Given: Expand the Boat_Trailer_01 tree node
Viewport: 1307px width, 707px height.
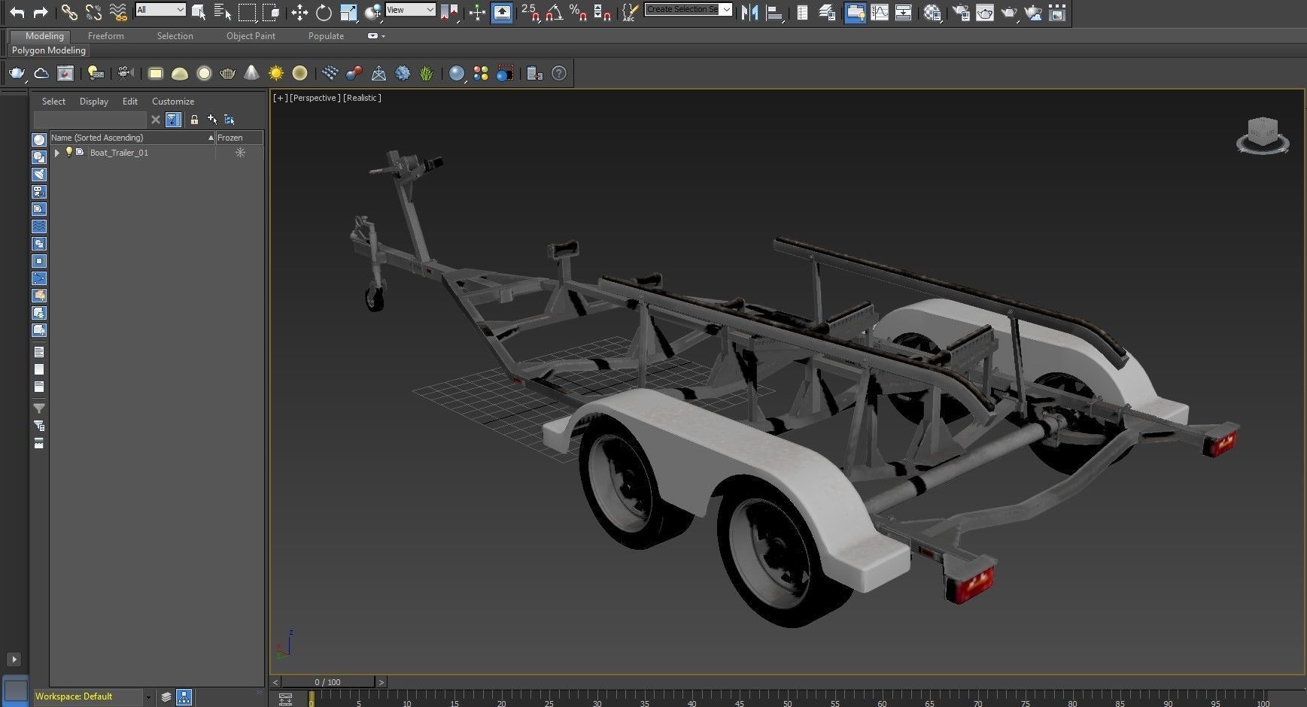Looking at the screenshot, I should [x=57, y=153].
